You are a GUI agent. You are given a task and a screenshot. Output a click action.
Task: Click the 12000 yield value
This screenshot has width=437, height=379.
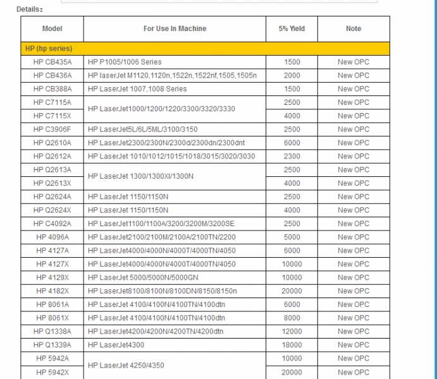click(292, 332)
